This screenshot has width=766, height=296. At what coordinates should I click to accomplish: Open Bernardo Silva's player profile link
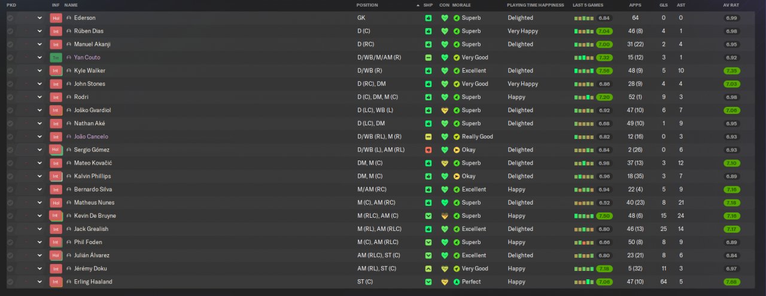[93, 189]
